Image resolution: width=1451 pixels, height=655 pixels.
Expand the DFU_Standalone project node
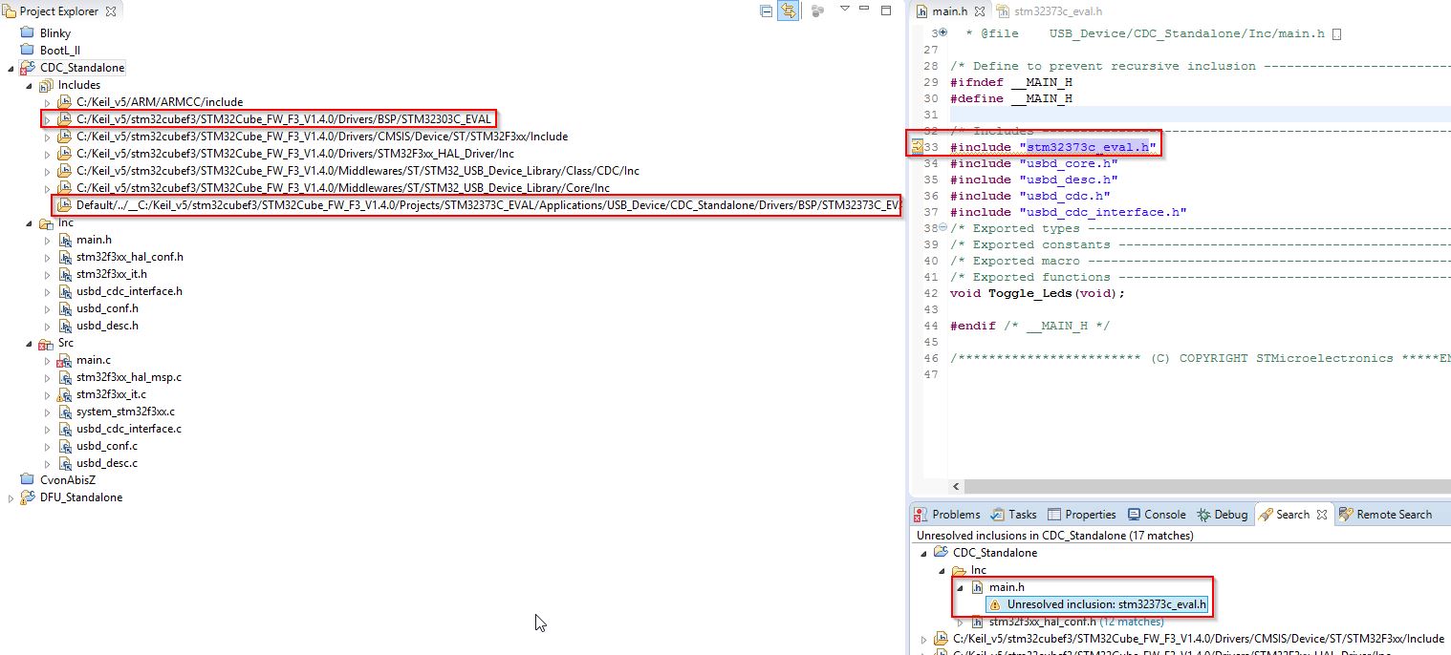pos(11,497)
